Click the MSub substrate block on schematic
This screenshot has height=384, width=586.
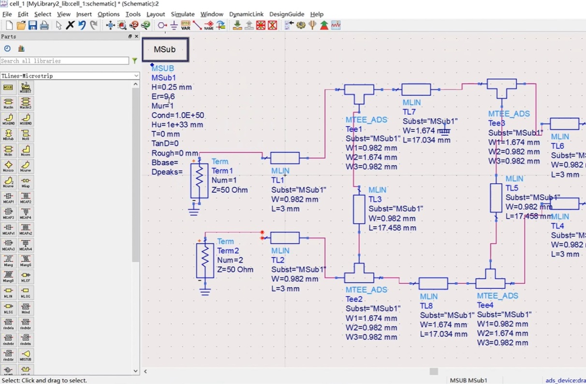(165, 50)
